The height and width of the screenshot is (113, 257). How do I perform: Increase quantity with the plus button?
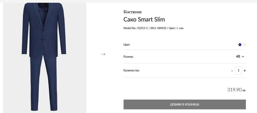(245, 71)
